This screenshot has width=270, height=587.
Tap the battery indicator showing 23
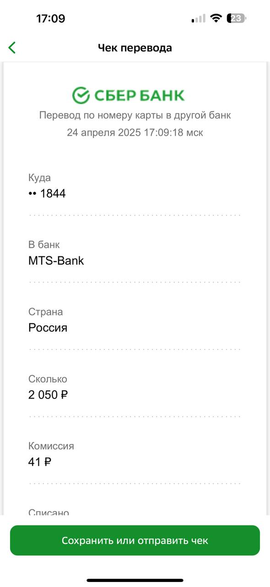coord(238,19)
